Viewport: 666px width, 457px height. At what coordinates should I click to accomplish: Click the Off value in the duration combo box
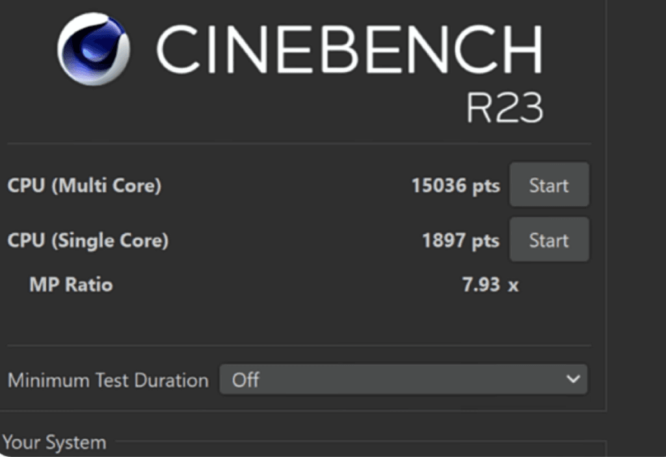pos(246,380)
